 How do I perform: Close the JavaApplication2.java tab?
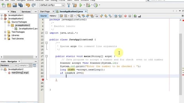86,11
